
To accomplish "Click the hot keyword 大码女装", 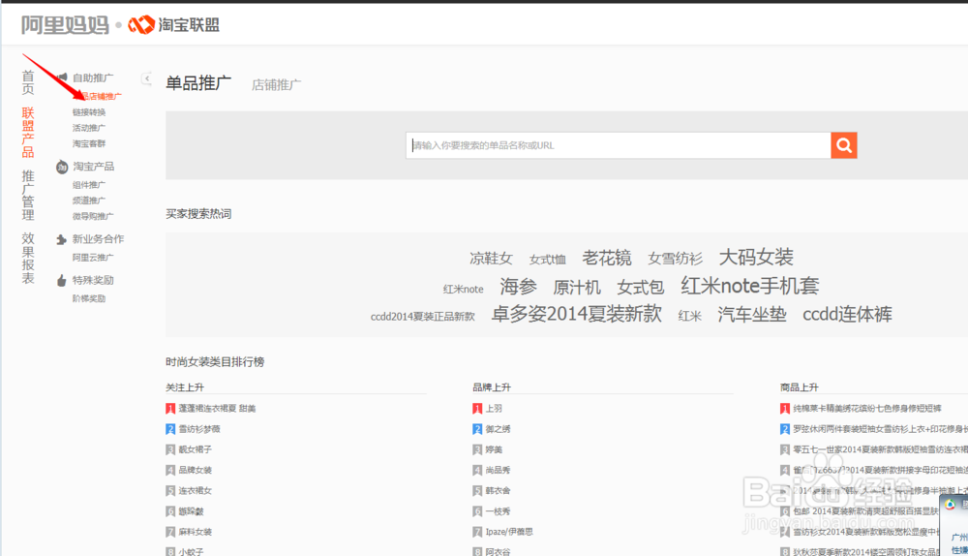I will tap(756, 257).
